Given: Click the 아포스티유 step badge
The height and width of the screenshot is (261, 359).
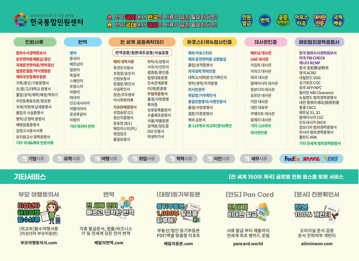Looking at the screenshot, I should click(x=301, y=20).
